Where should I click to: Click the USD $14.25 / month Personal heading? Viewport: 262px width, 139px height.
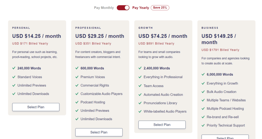click(37, 36)
